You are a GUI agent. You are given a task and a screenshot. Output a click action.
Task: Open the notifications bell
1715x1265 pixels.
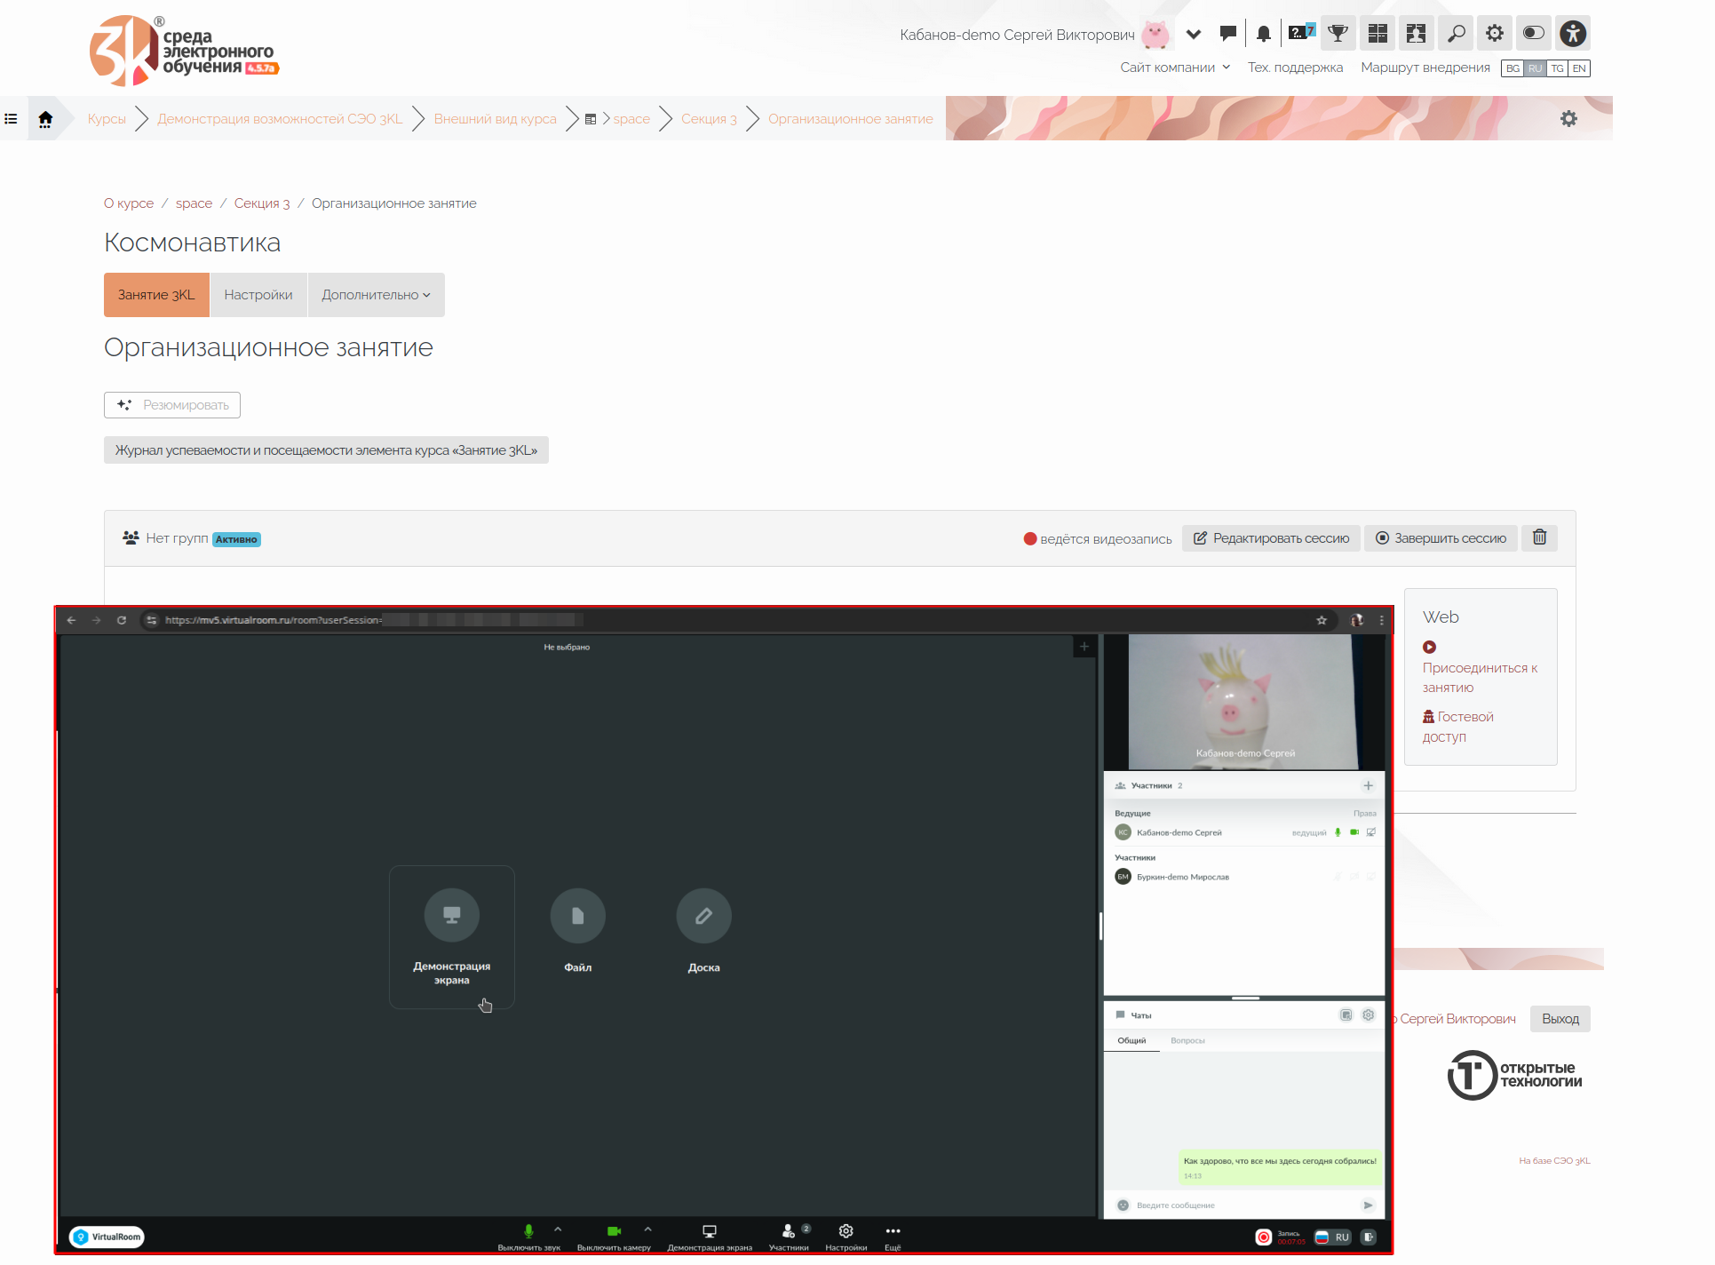click(1263, 34)
